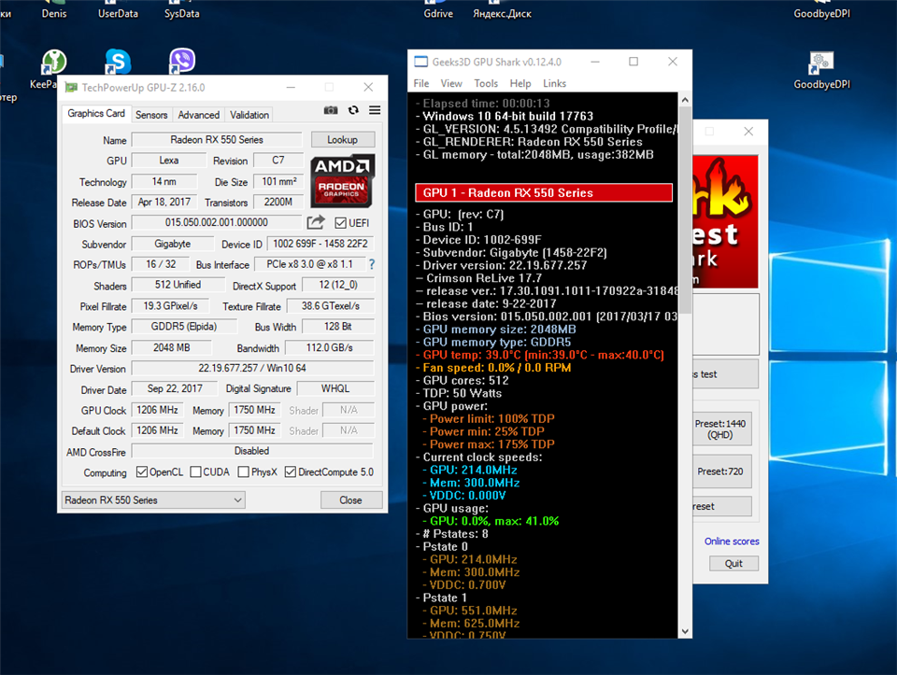Open the GPU-Z hamburger menu
This screenshot has width=897, height=675.
coord(375,110)
